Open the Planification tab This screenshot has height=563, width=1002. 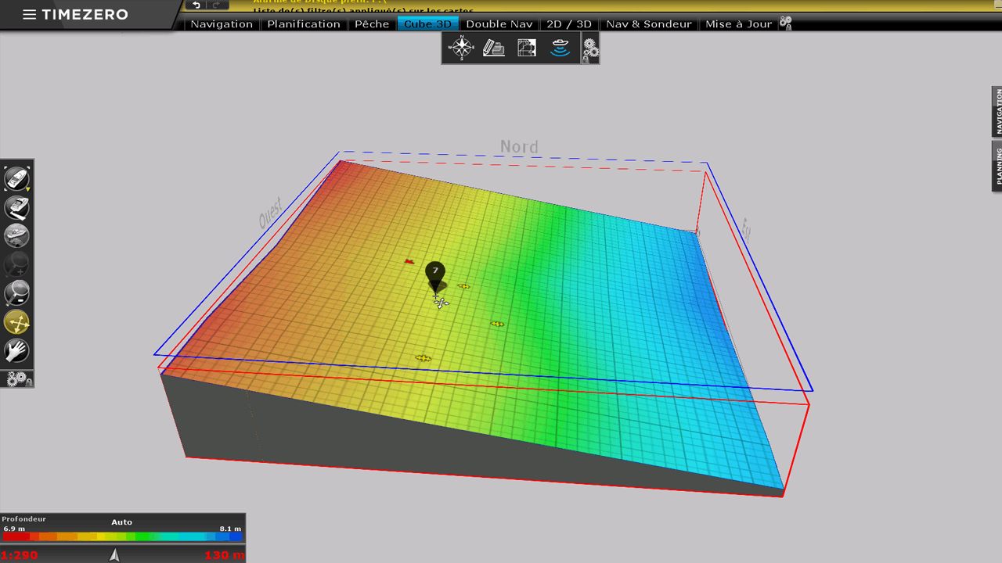coord(304,24)
